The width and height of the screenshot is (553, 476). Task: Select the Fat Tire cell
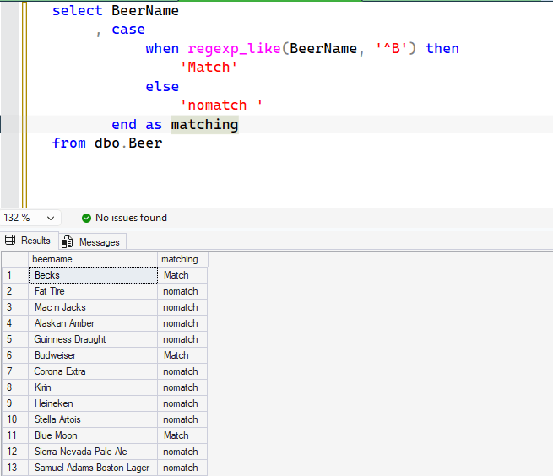click(93, 291)
